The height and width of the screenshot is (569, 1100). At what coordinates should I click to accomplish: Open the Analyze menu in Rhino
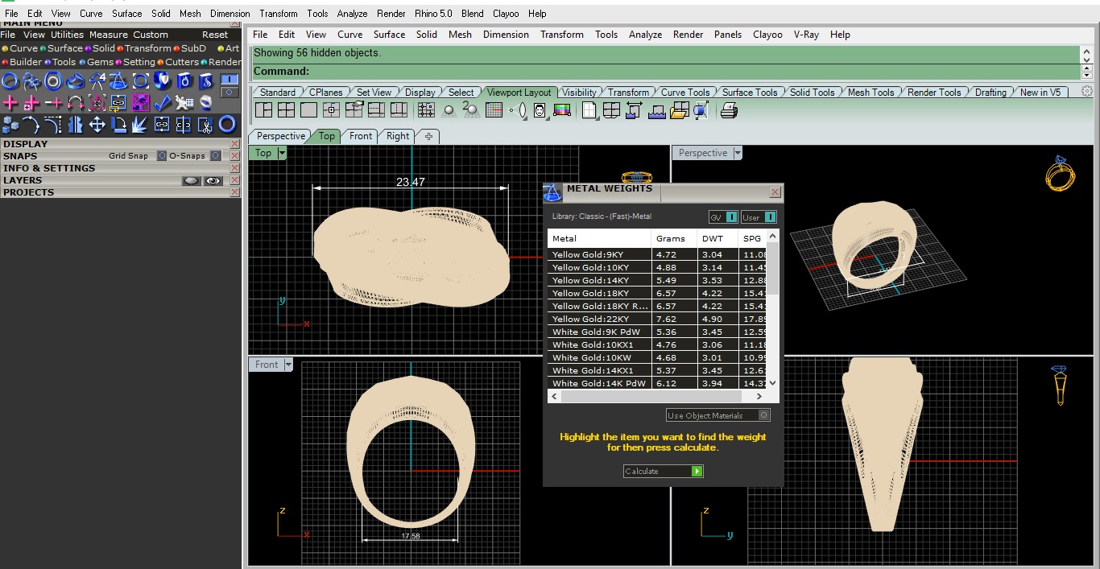(645, 35)
